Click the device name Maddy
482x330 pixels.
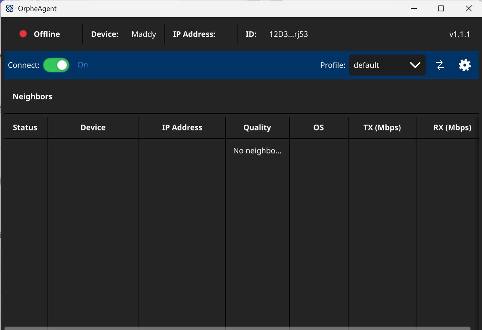click(144, 34)
